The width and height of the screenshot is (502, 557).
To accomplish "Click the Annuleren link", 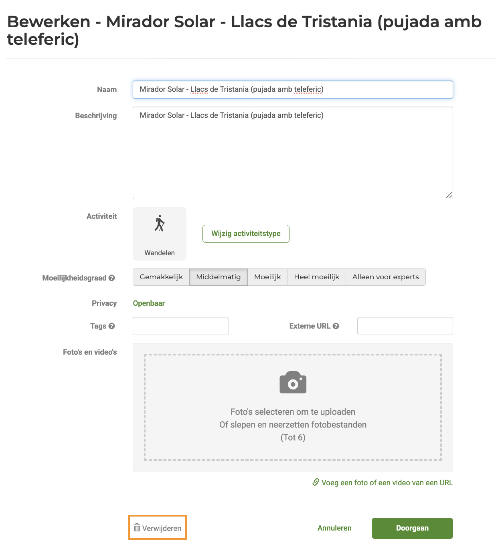I will tap(334, 528).
